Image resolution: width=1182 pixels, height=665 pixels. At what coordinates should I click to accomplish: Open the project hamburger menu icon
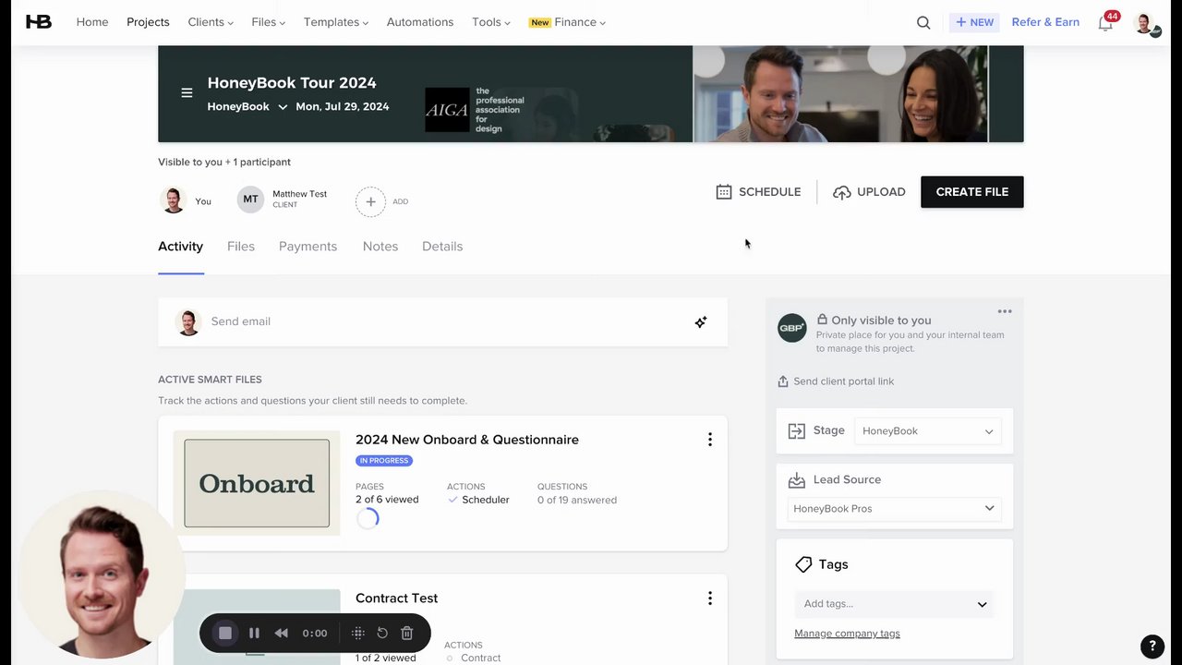click(x=187, y=92)
